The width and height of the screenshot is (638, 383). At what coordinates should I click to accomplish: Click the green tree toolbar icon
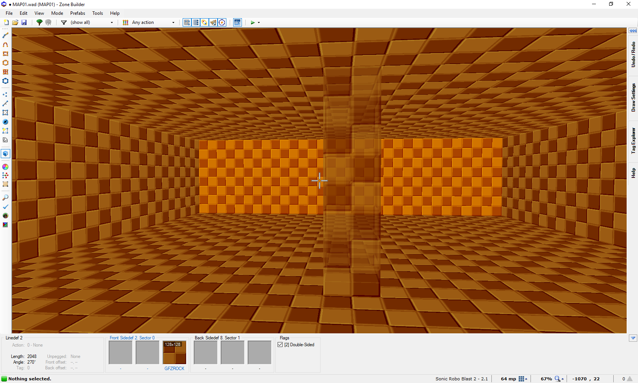[39, 22]
